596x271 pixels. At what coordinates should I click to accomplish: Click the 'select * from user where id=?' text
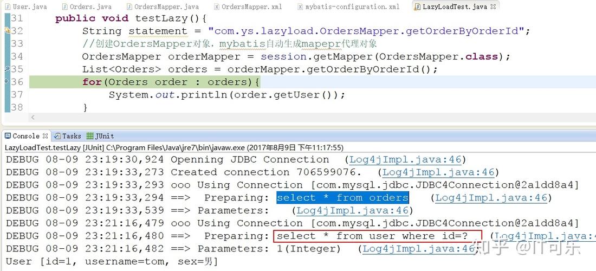click(372, 236)
